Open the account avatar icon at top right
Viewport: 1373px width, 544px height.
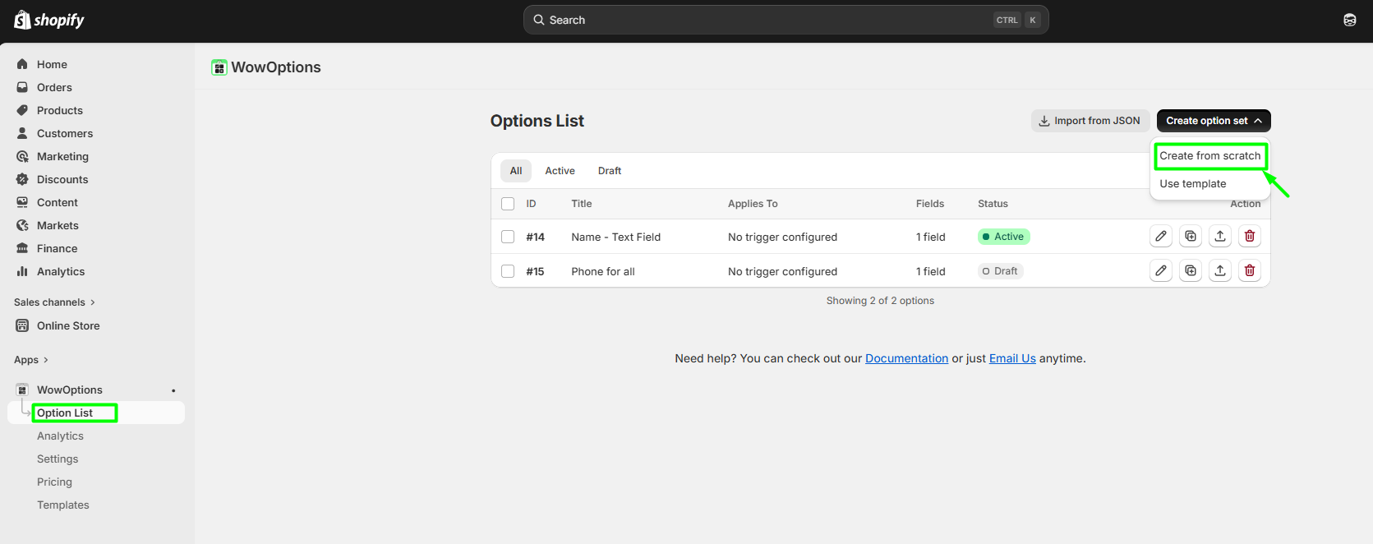(x=1349, y=20)
